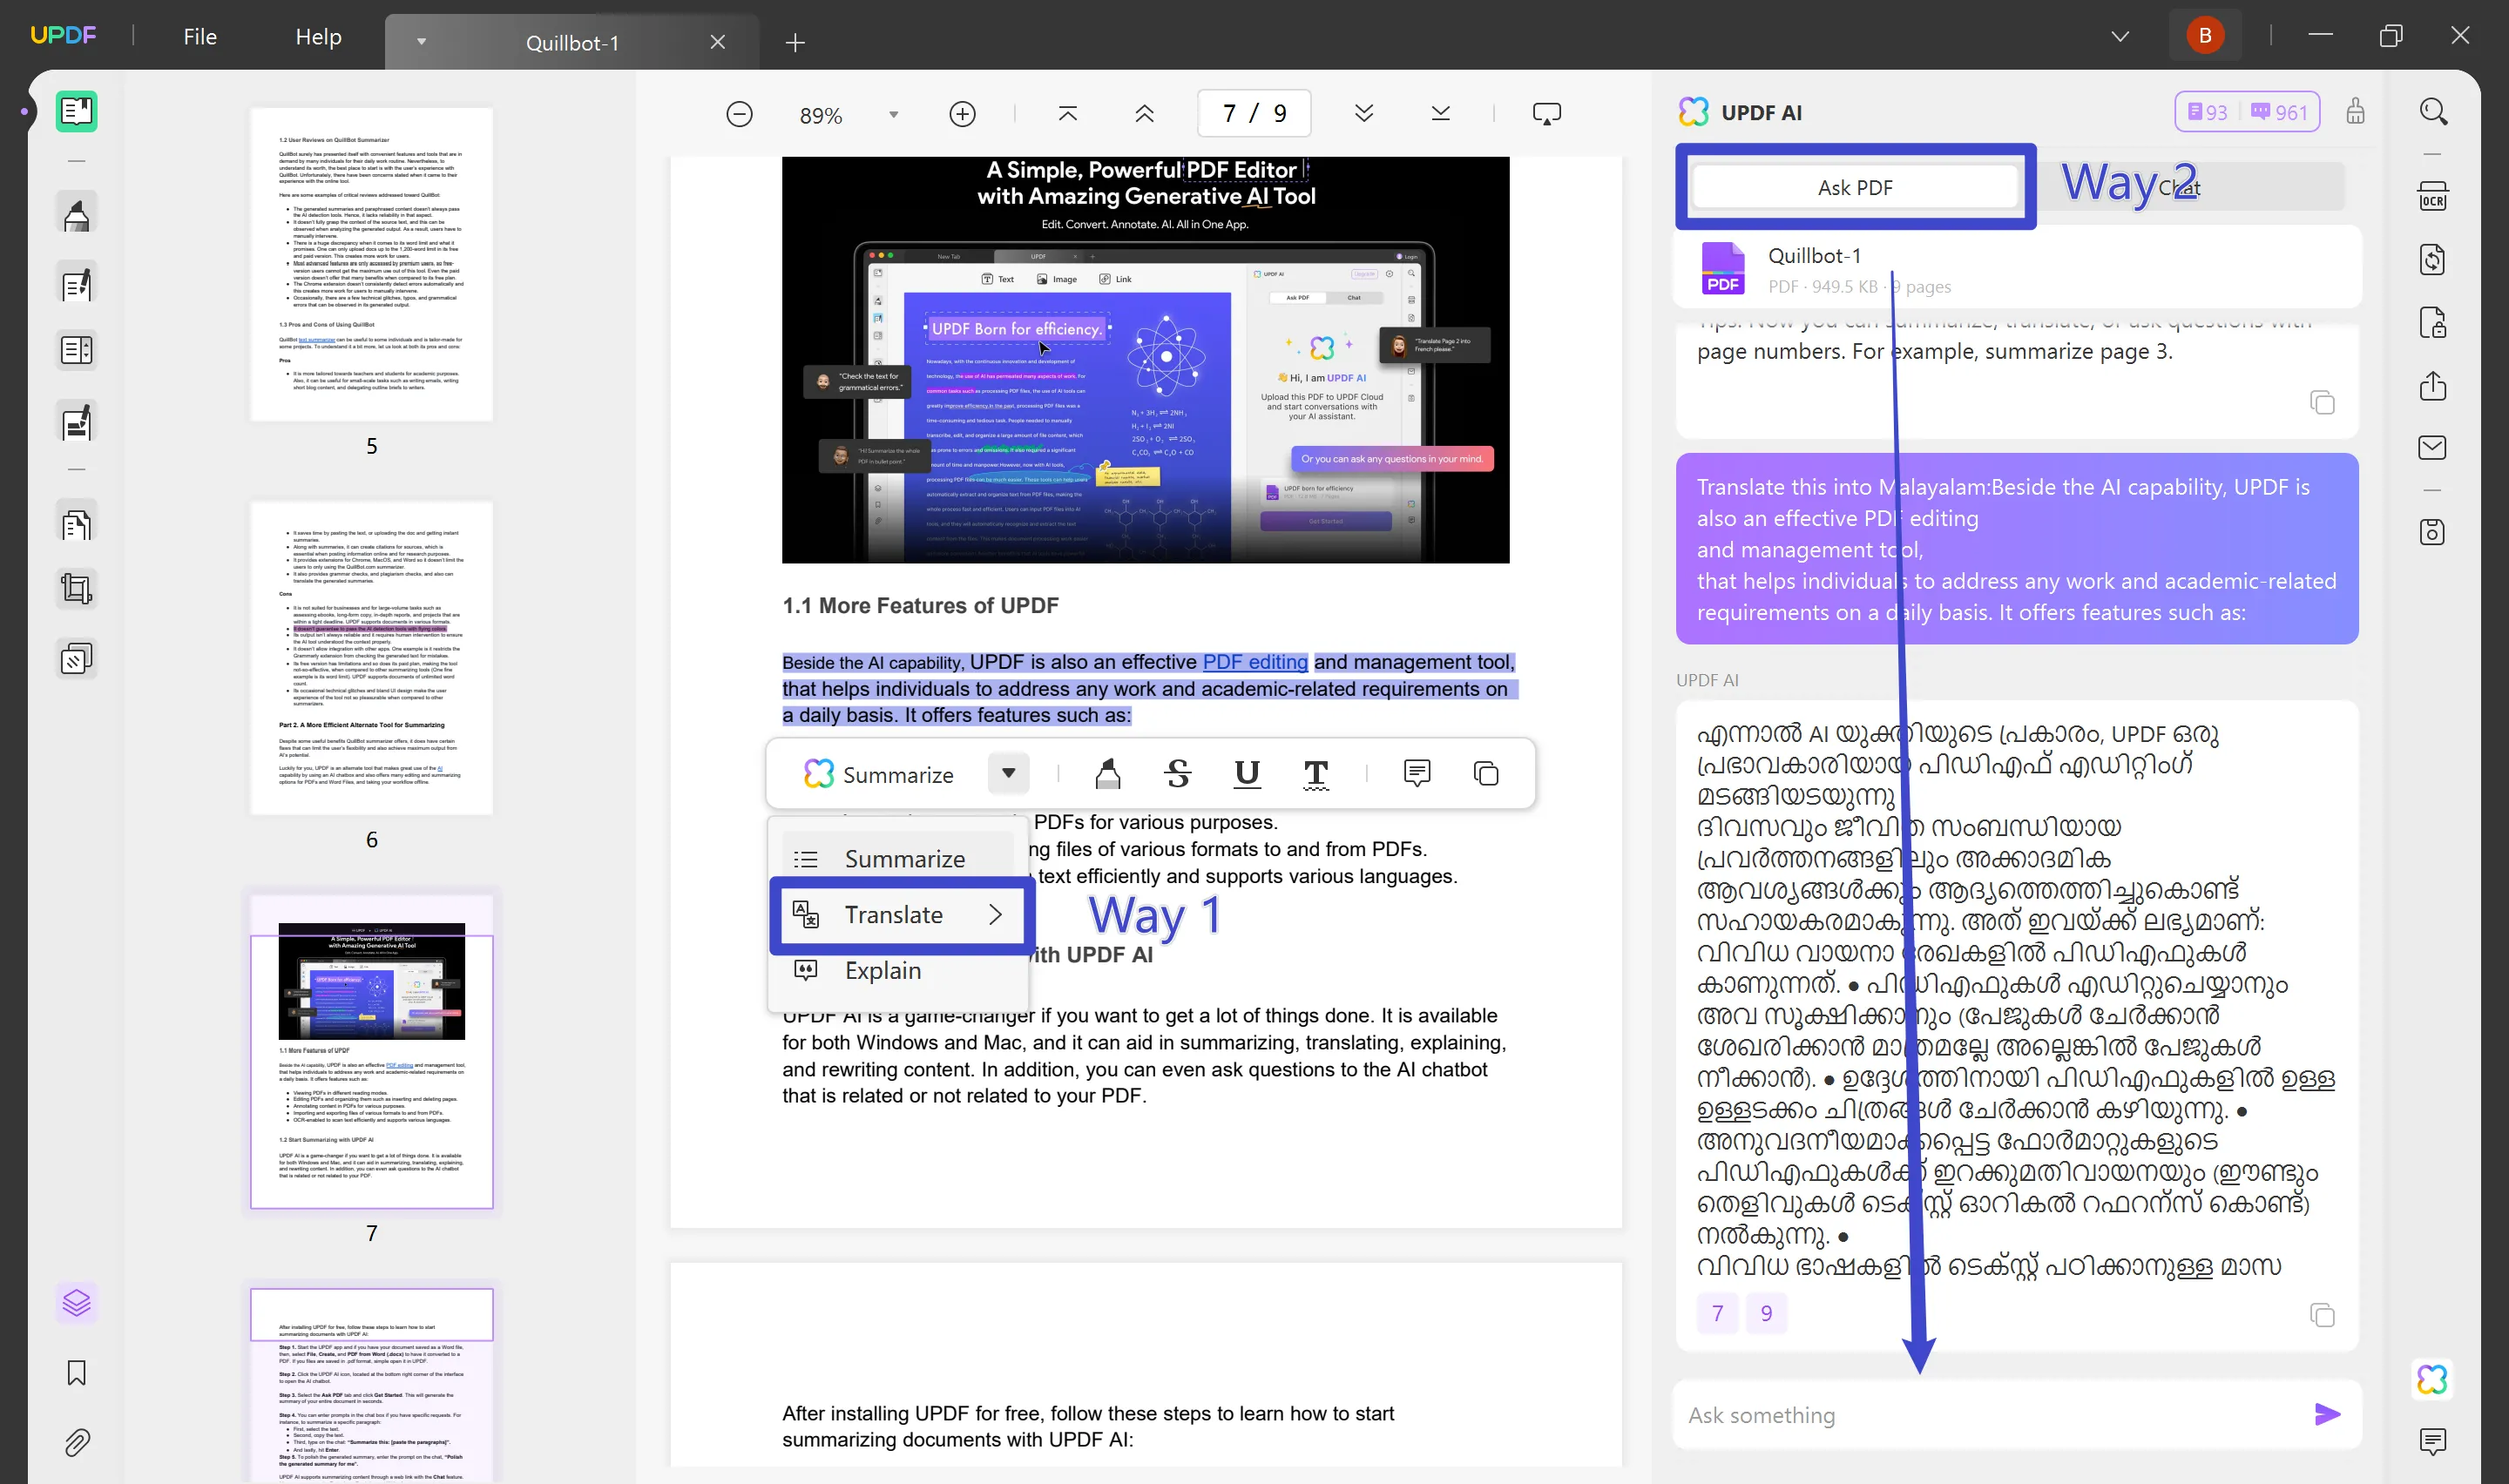The width and height of the screenshot is (2509, 1484).
Task: Open the Layers panel icon
Action: 77,1303
